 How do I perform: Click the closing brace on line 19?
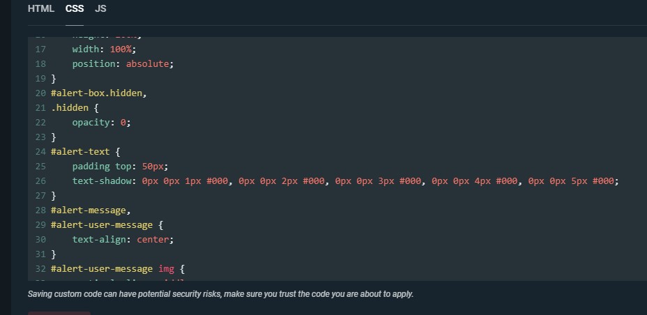pyautogui.click(x=54, y=78)
